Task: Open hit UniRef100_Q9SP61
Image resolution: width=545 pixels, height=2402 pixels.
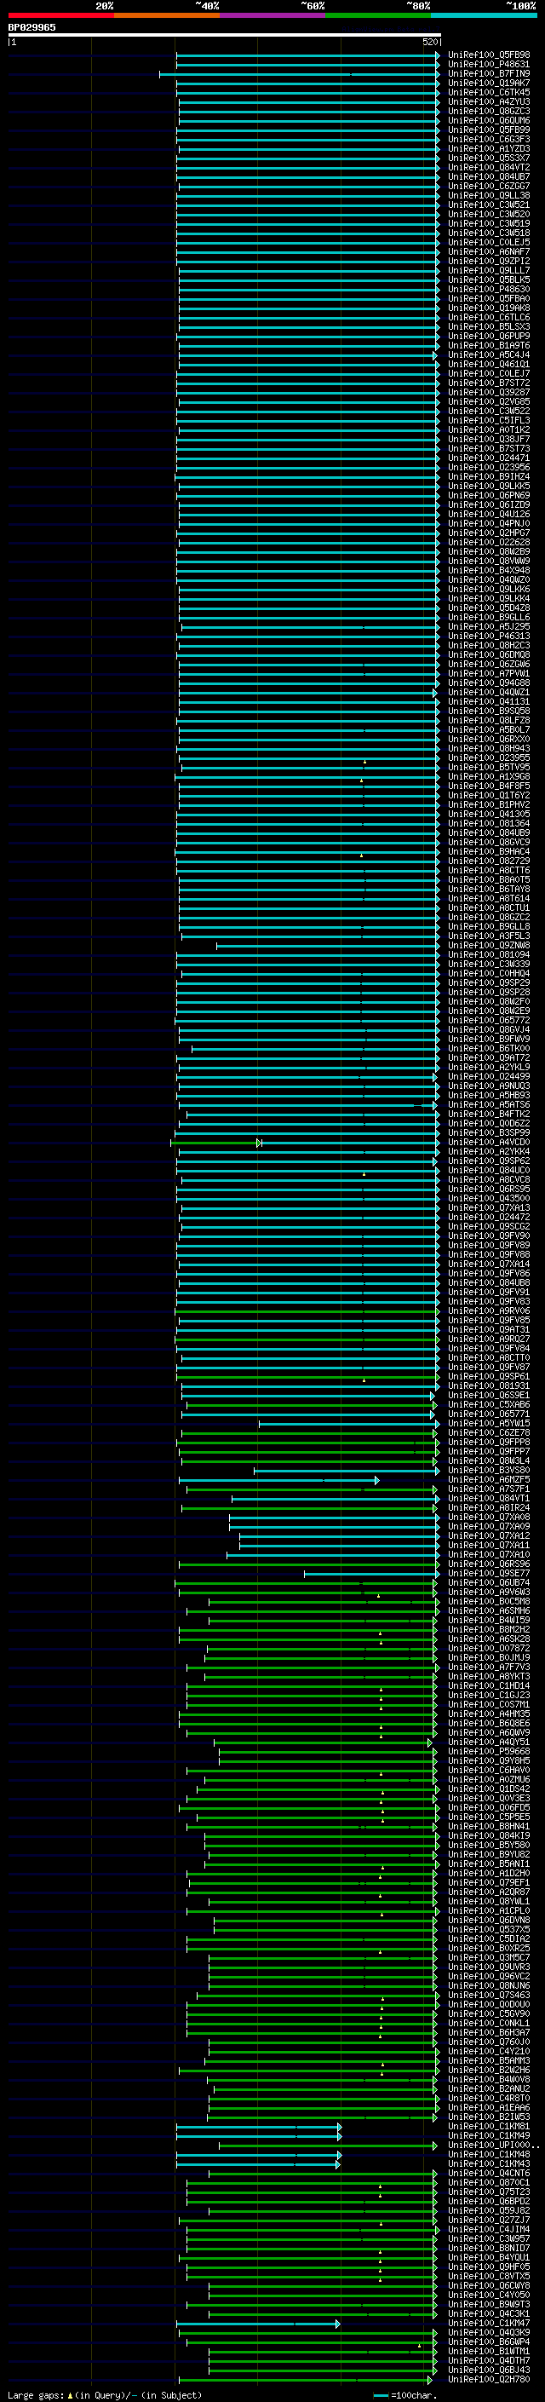Action: coord(488,1376)
